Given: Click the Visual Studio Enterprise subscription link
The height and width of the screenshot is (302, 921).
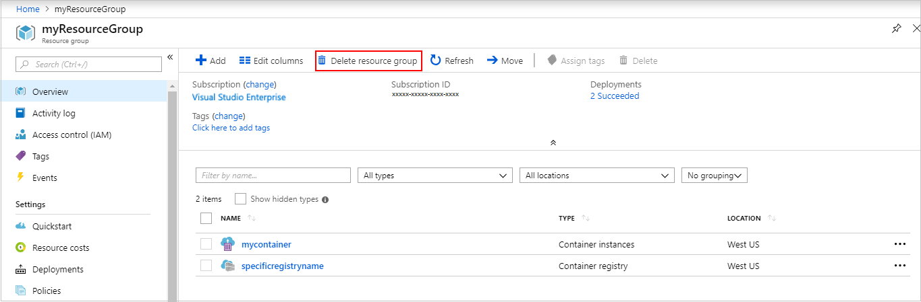Looking at the screenshot, I should [x=239, y=97].
